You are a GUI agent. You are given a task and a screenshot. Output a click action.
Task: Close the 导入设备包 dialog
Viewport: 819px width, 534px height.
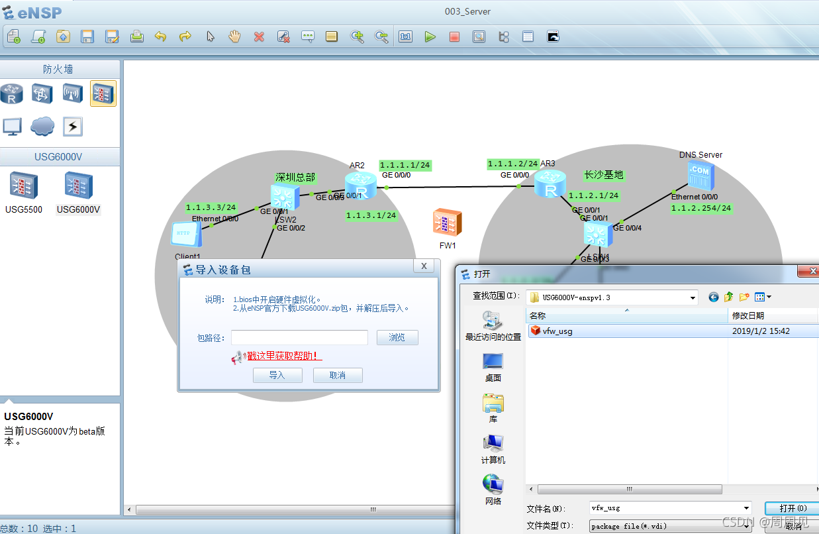[424, 266]
